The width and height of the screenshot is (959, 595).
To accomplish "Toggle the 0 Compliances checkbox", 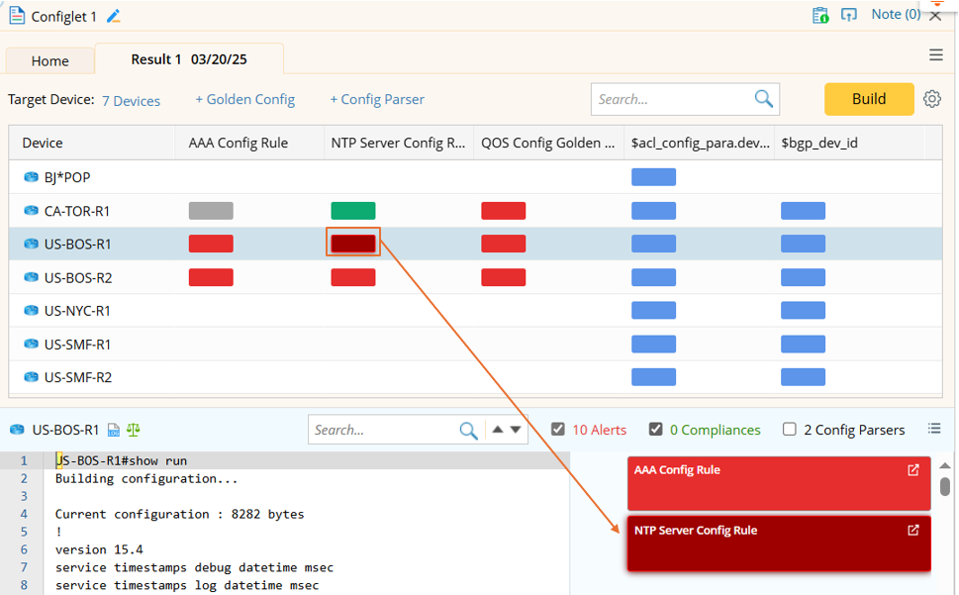I will click(x=655, y=430).
